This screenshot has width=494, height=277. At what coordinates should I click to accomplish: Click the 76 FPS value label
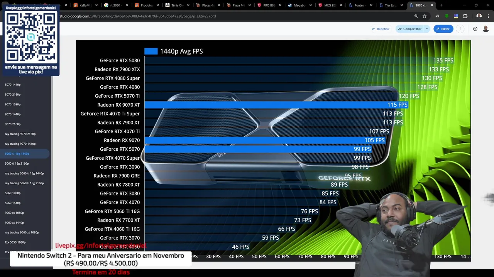pos(310,211)
